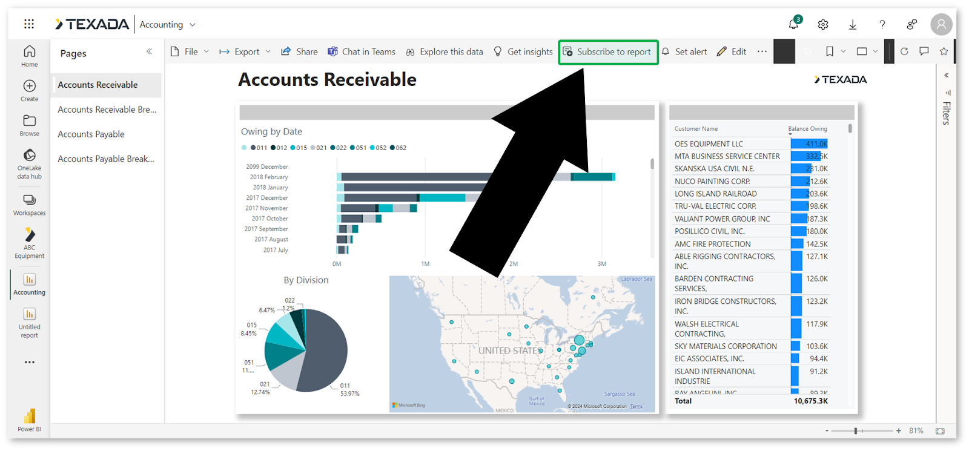Image resolution: width=969 pixels, height=451 pixels.
Task: Open the Export dropdown
Action: coord(245,51)
